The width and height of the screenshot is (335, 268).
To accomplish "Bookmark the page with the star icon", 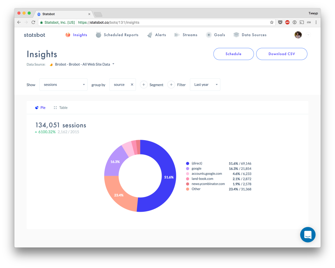I will [x=271, y=22].
